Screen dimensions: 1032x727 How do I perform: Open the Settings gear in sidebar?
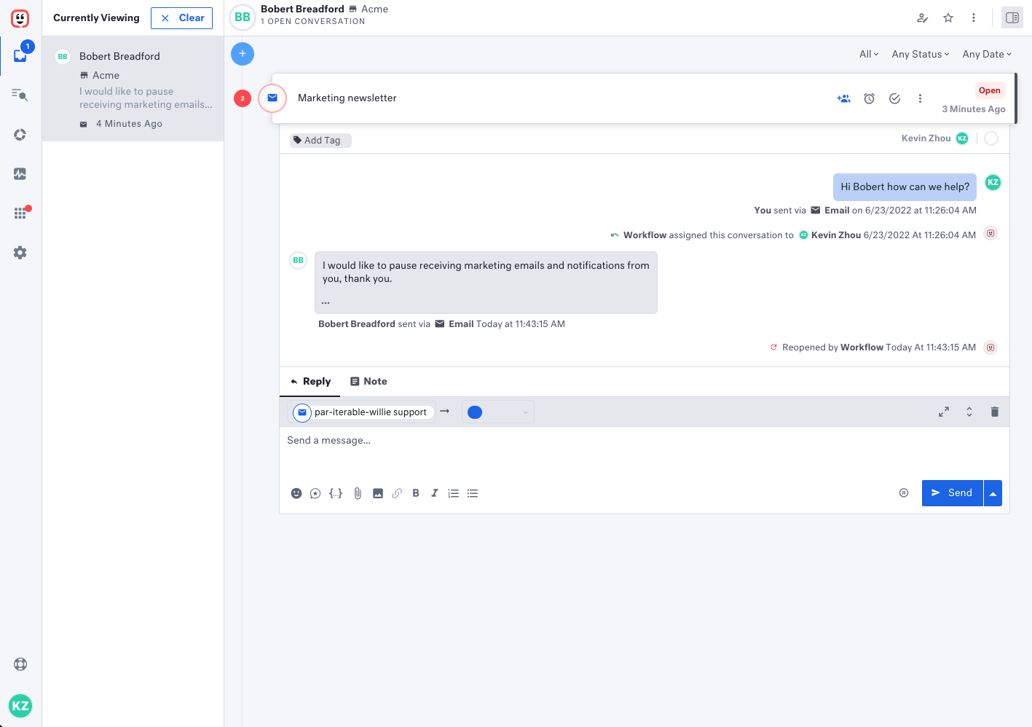pos(20,253)
